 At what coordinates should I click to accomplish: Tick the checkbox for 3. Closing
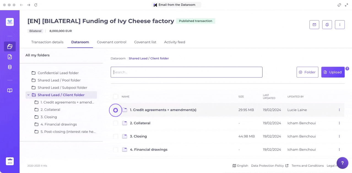pos(116,136)
